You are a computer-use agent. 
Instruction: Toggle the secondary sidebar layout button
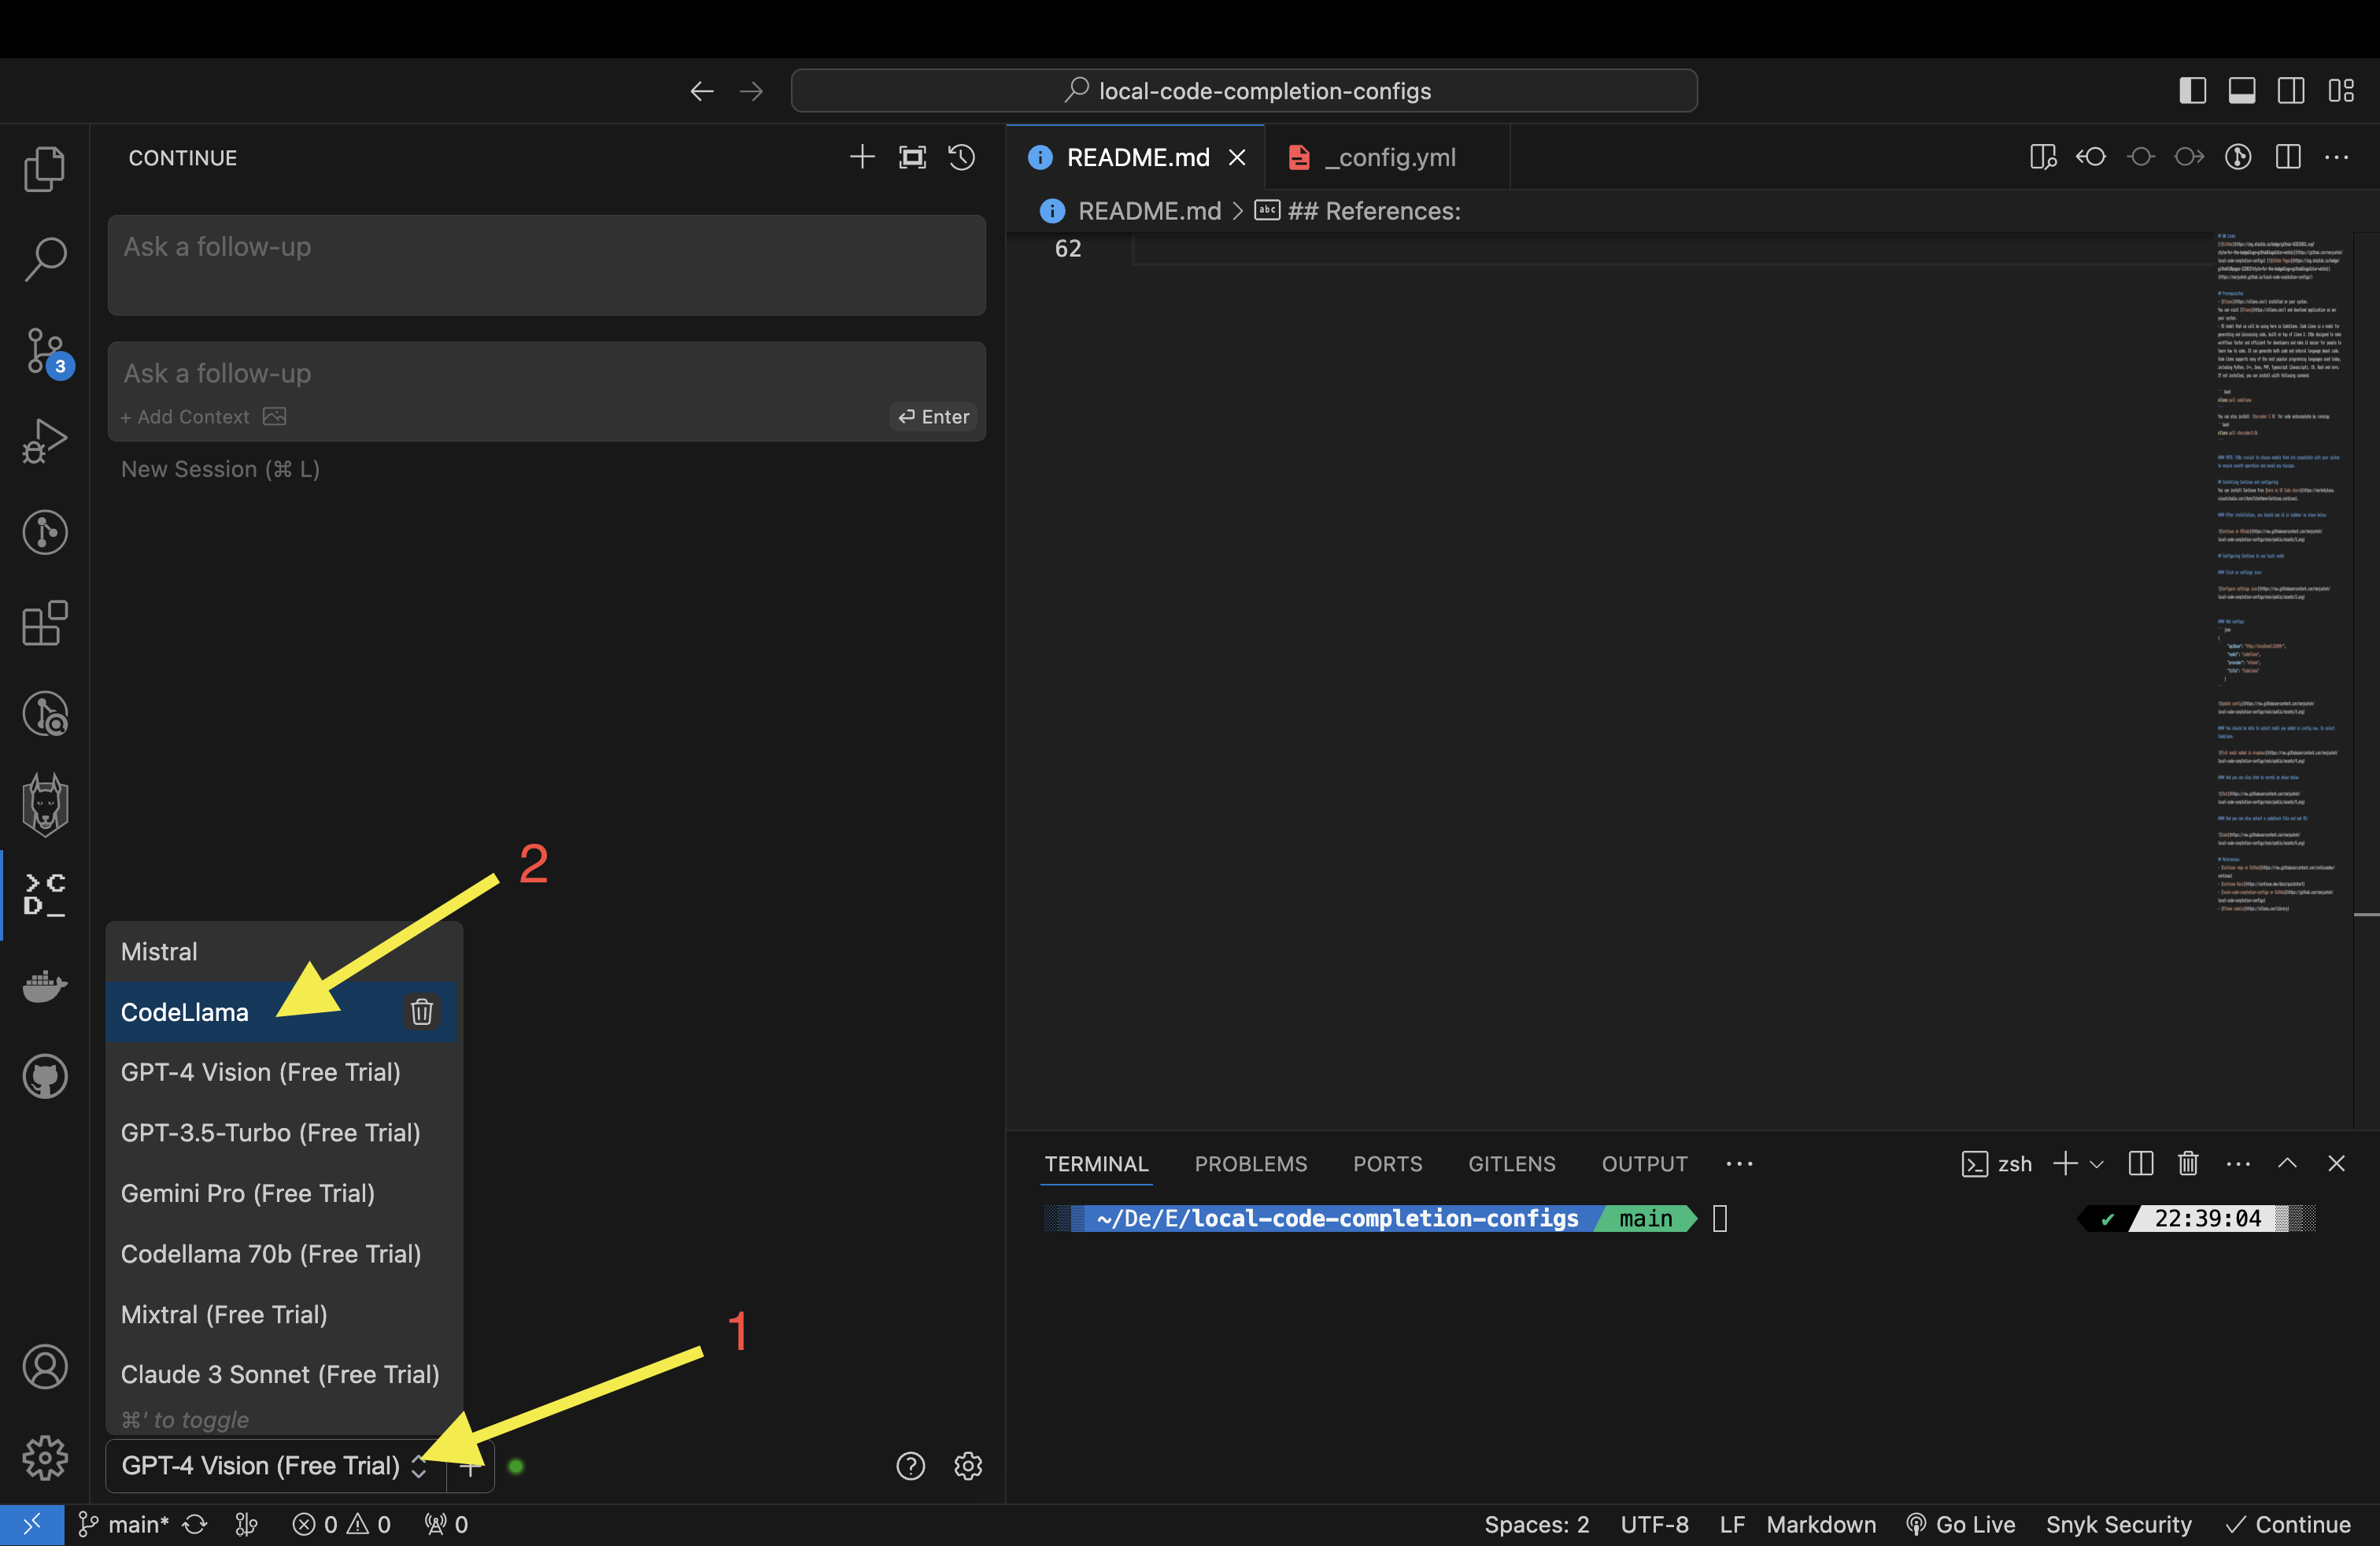[2290, 91]
